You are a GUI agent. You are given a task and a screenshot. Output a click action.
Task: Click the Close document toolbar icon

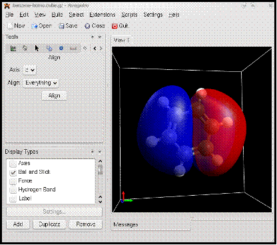[87, 26]
